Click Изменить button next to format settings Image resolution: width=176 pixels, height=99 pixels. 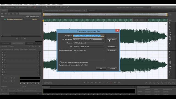tap(112, 50)
